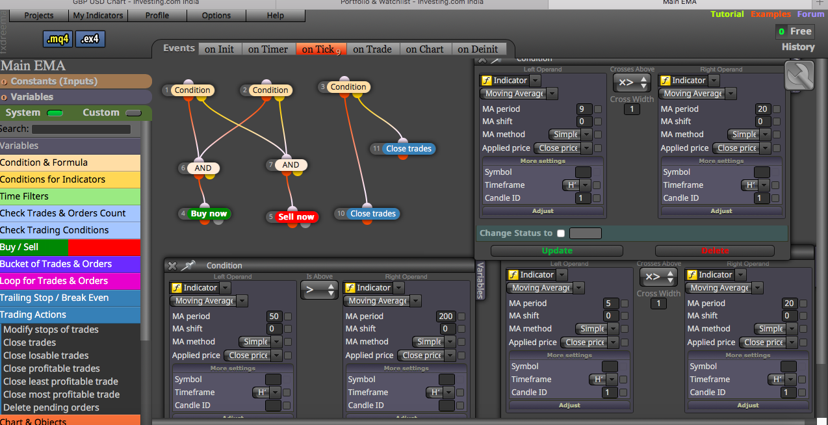Click f icon of left Indicator above MA period 9

tap(486, 81)
